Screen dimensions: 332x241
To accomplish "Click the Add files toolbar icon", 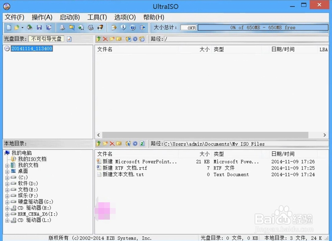I will point(114,28).
